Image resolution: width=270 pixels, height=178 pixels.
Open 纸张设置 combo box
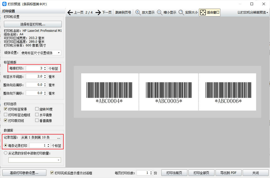[x=41, y=53]
